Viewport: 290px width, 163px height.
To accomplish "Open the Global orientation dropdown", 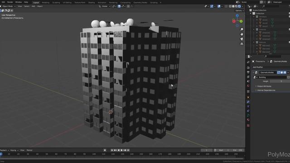I will [x=105, y=6].
